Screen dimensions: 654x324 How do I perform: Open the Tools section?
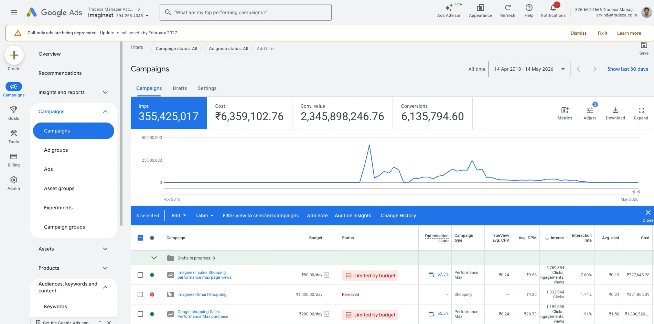14,137
